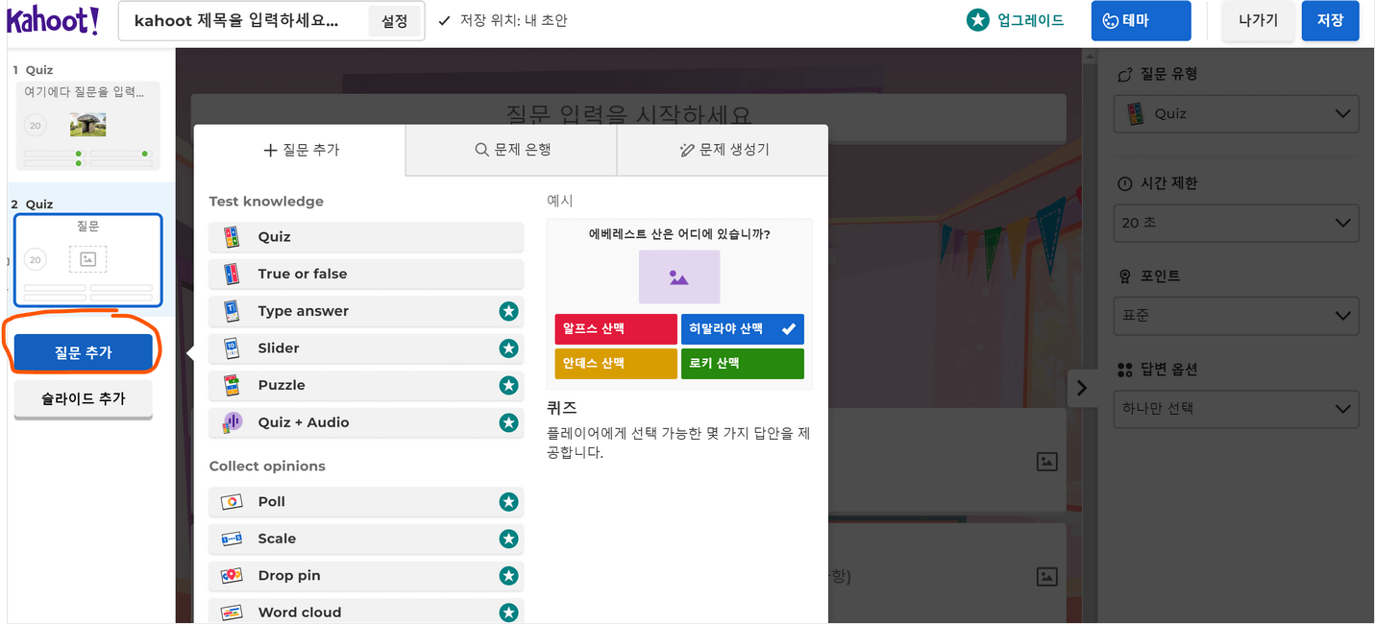Open the 테마 theme button
Viewport: 1375px width, 624px height.
pos(1141,20)
